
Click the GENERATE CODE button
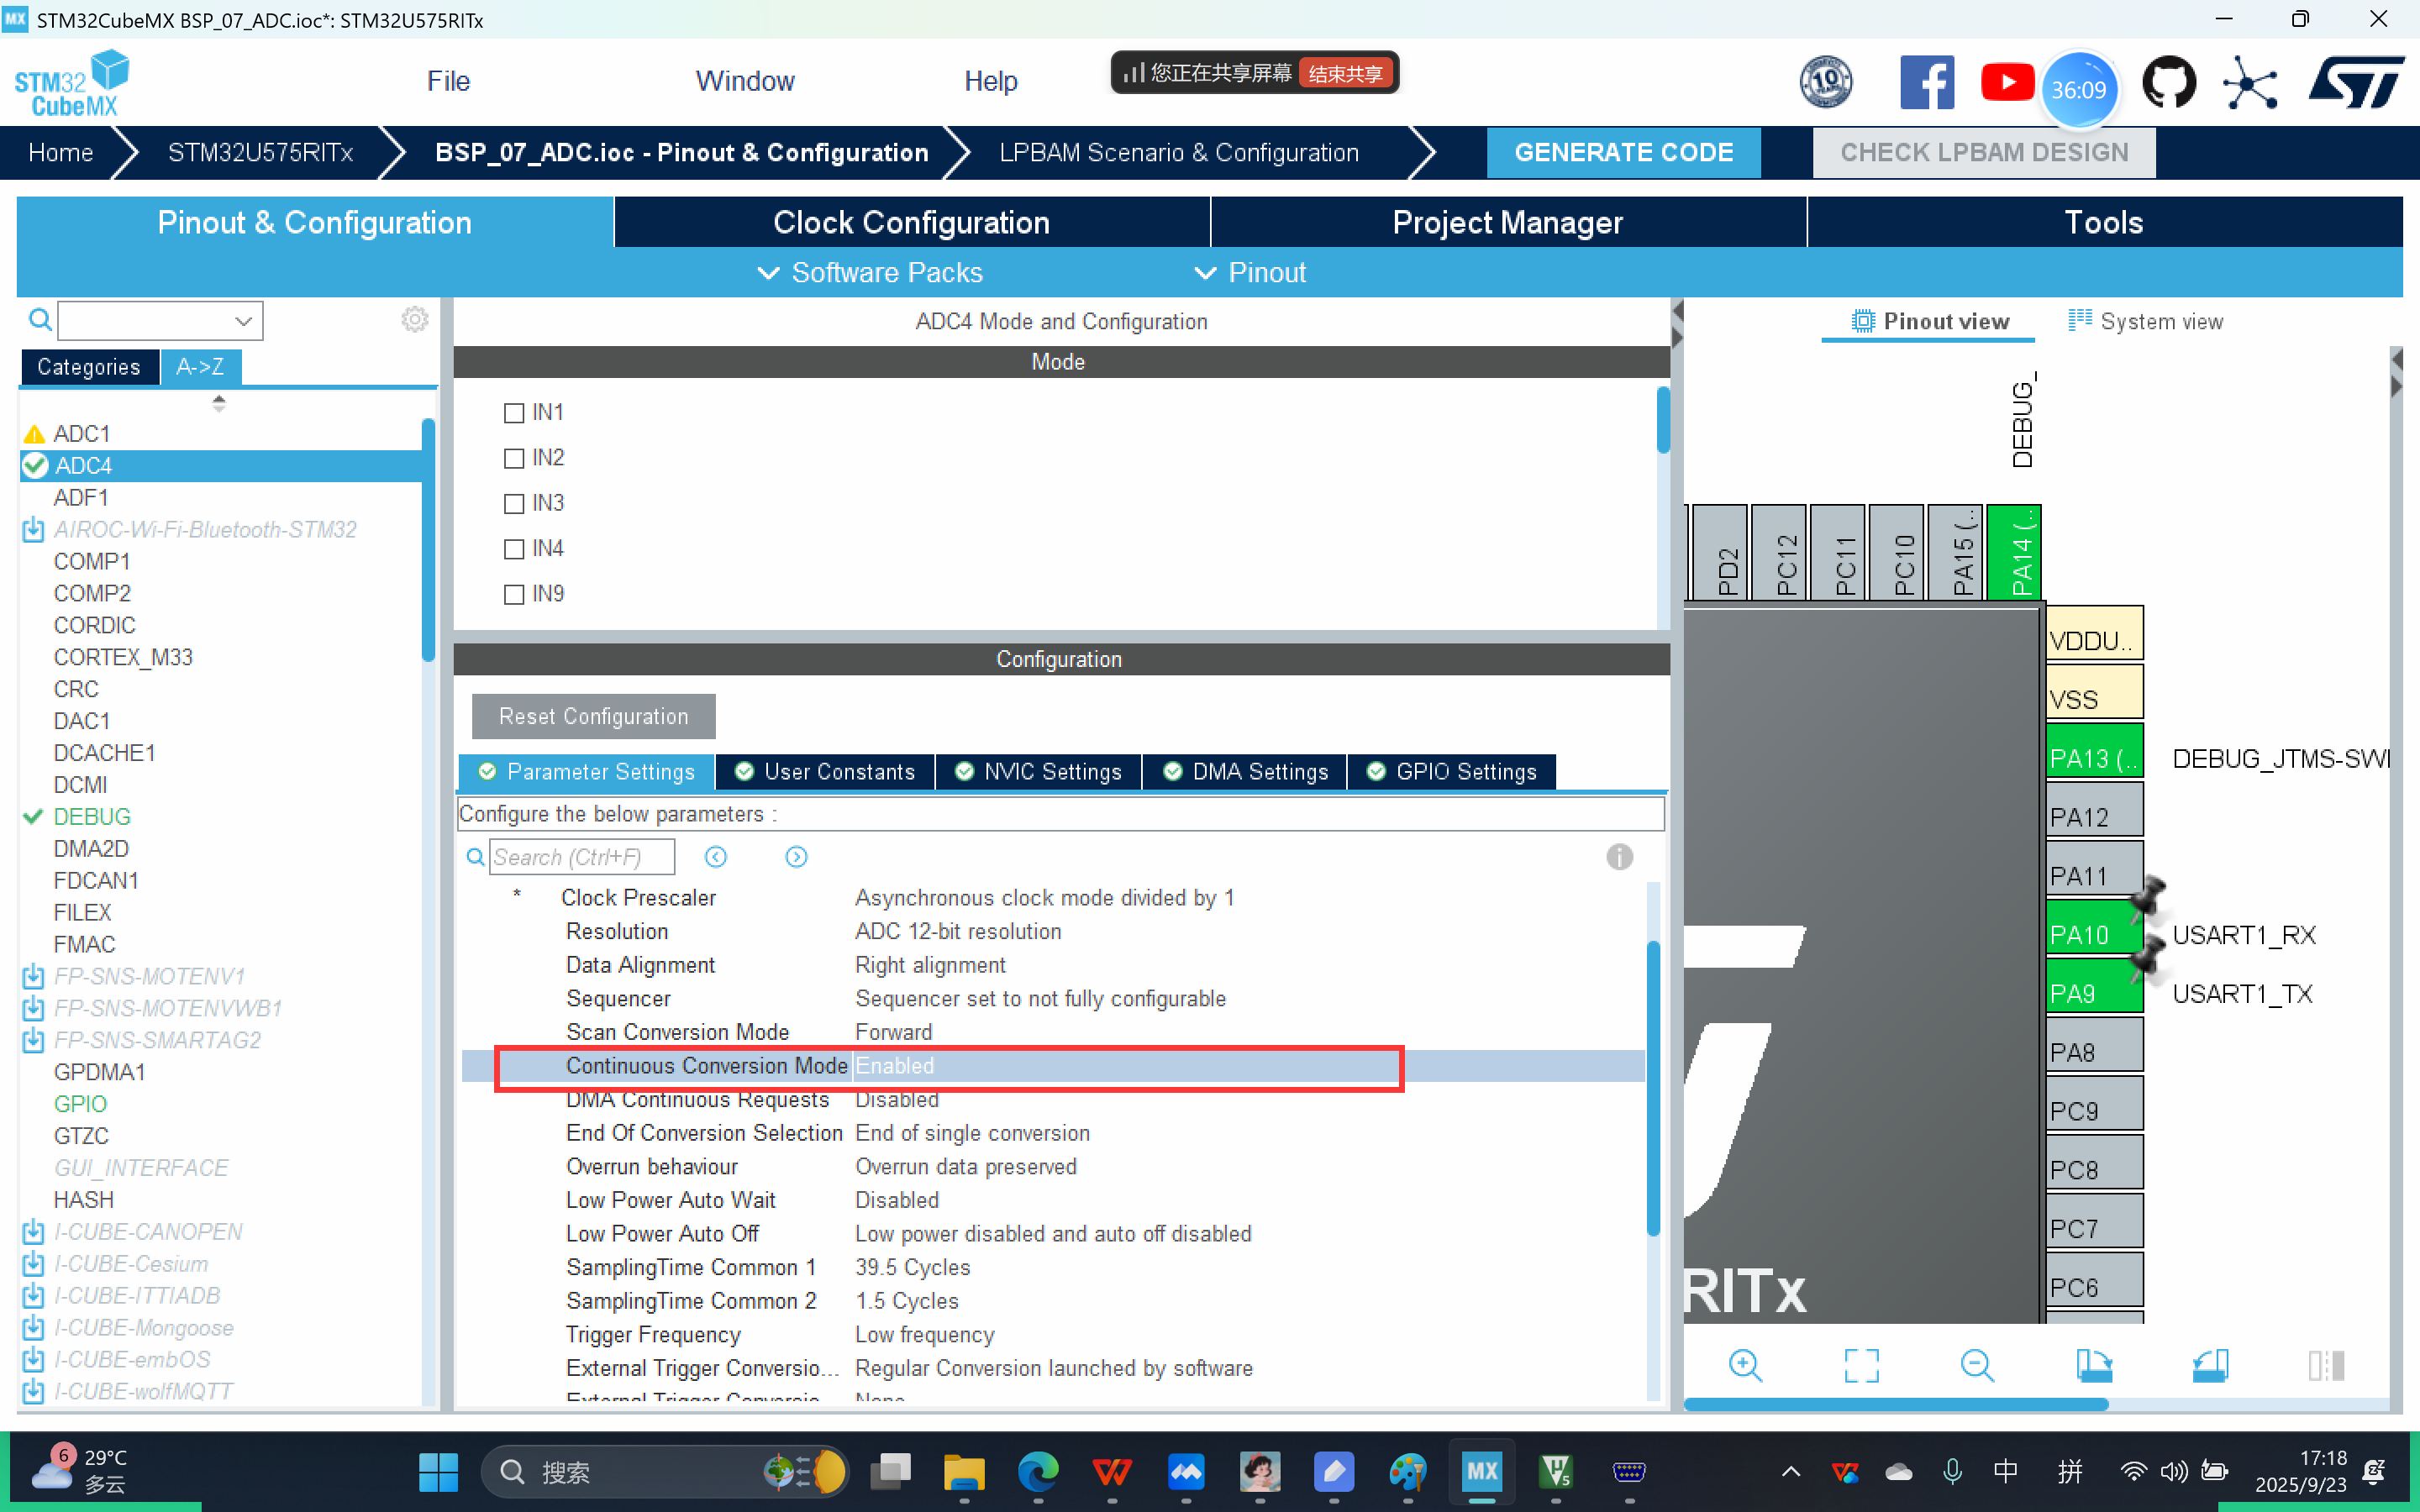(1623, 153)
